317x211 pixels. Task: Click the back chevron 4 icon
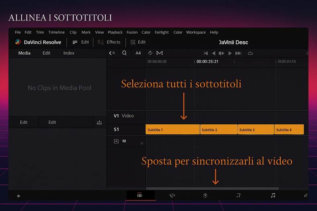112,53
